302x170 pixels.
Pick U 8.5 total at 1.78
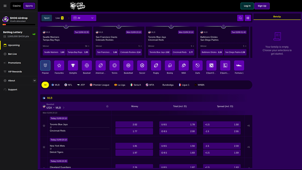tap(178, 125)
